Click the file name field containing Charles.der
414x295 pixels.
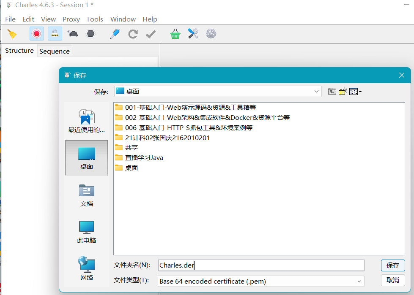[x=261, y=265]
